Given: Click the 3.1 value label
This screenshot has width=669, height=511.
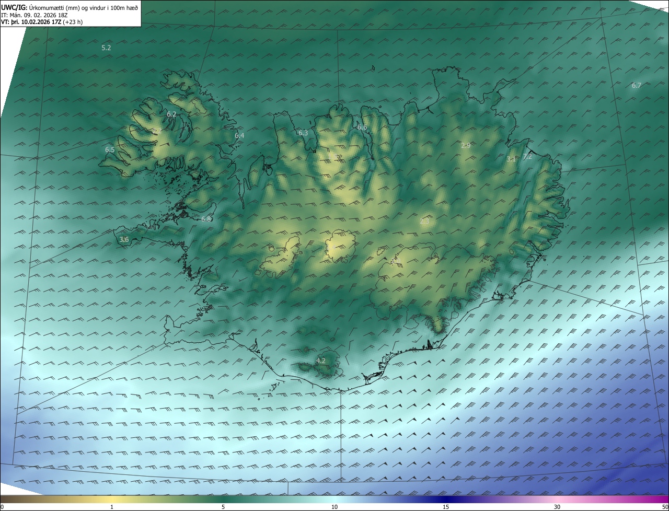Looking at the screenshot, I should (511, 159).
